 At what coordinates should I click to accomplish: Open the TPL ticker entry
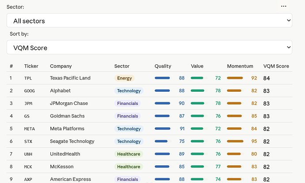28,78
